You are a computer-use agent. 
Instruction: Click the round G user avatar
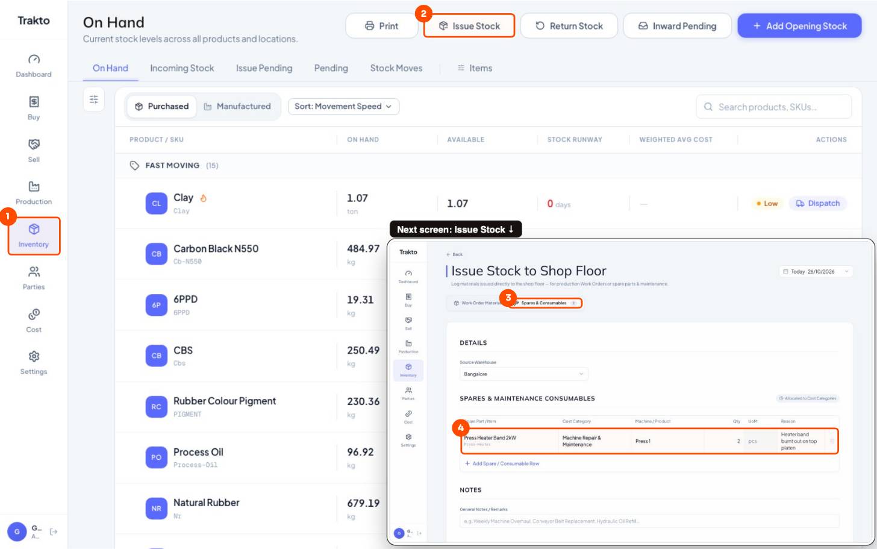pos(17,532)
